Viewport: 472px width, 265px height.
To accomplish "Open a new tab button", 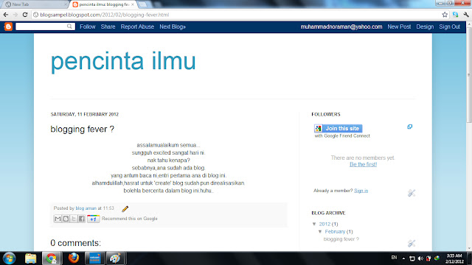I will tap(142, 4).
